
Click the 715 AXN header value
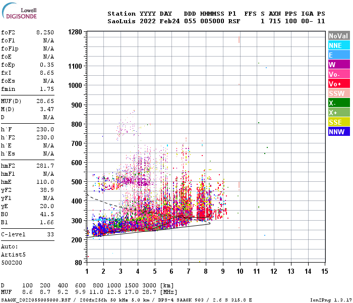click(275, 21)
